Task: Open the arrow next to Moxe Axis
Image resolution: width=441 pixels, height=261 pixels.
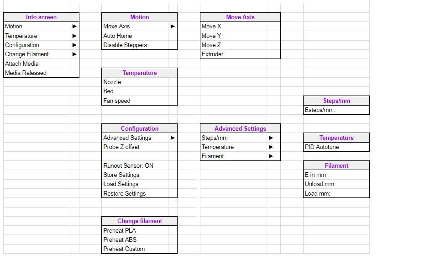Action: click(173, 26)
